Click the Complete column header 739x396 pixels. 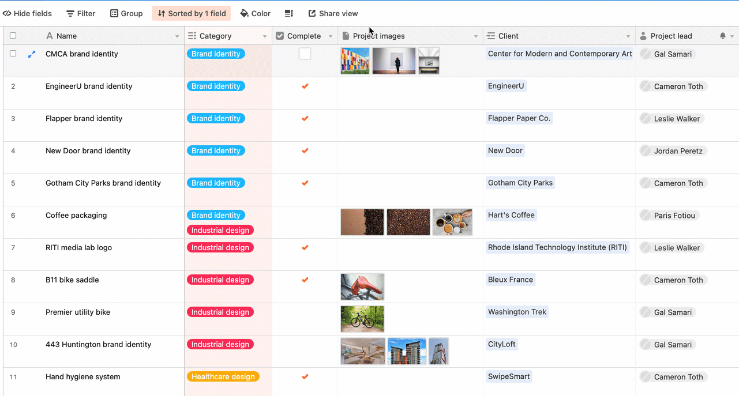[303, 35]
